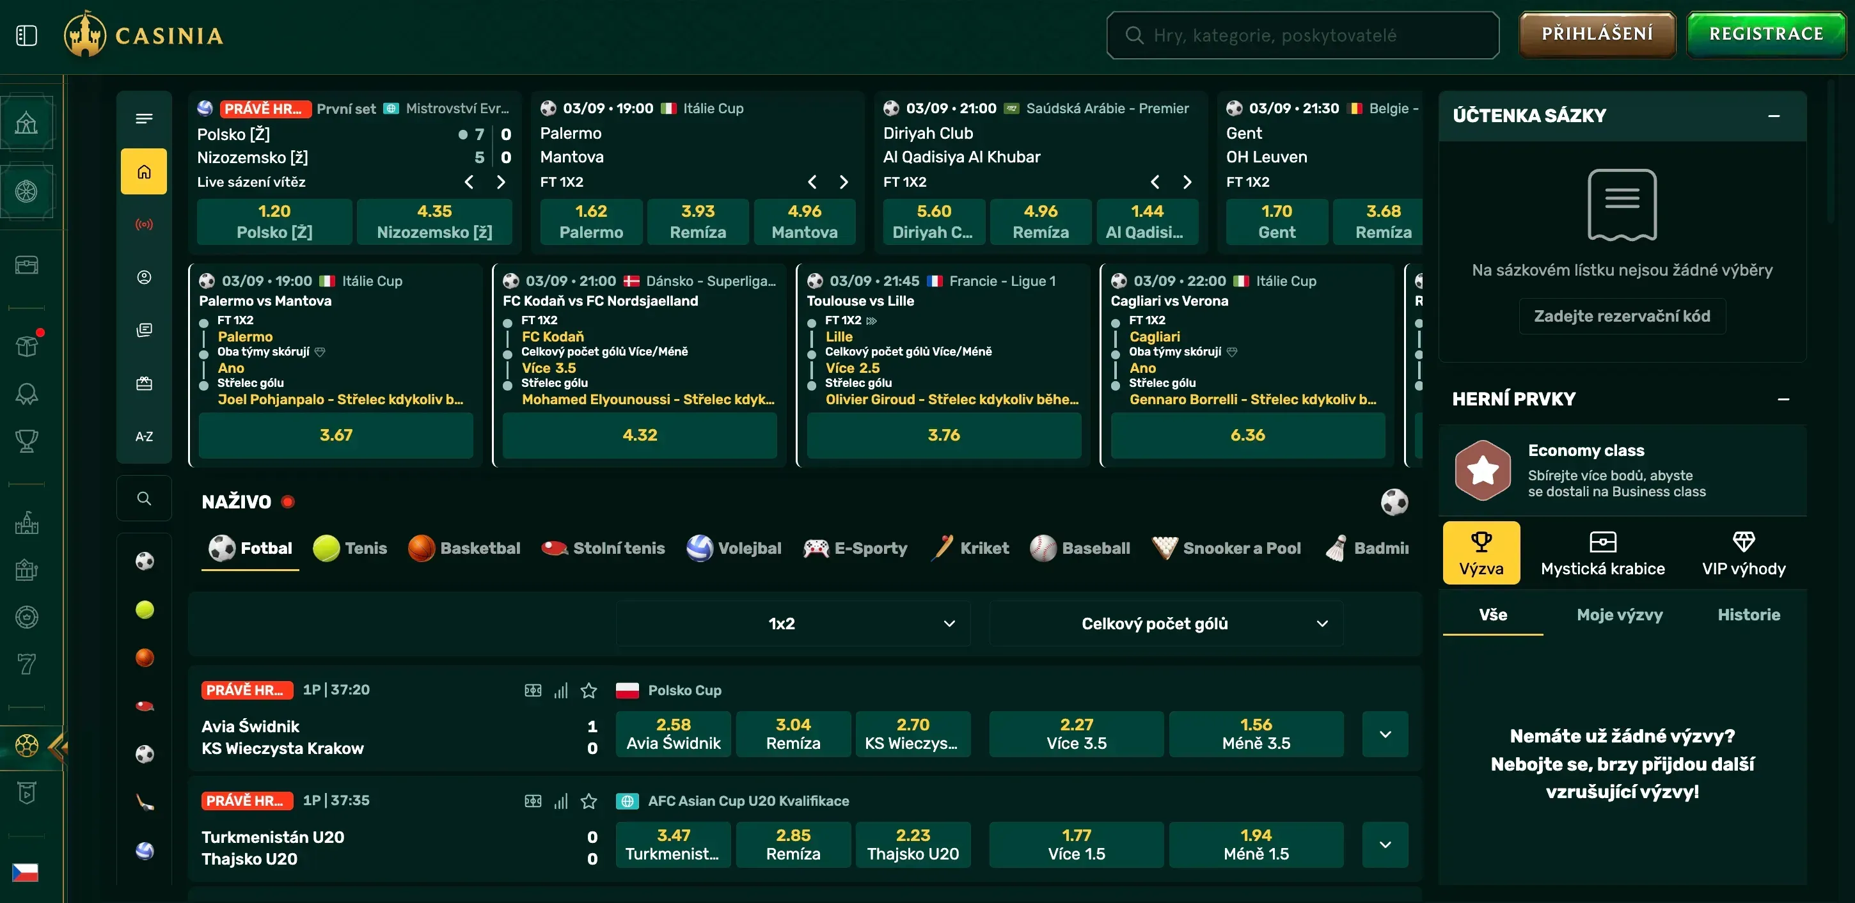Add Avia Świdnik match to favorites with star

tap(589, 691)
